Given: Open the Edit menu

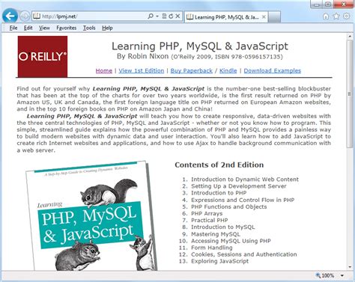Looking at the screenshot, I should point(28,28).
